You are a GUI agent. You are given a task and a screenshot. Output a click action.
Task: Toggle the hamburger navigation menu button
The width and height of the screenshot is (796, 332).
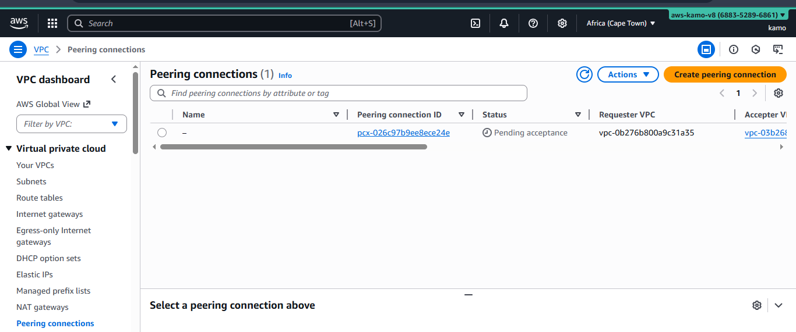(18, 49)
